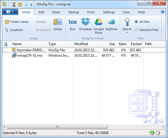Open the Help ribbon tab
This screenshot has width=168, height=138.
click(141, 12)
